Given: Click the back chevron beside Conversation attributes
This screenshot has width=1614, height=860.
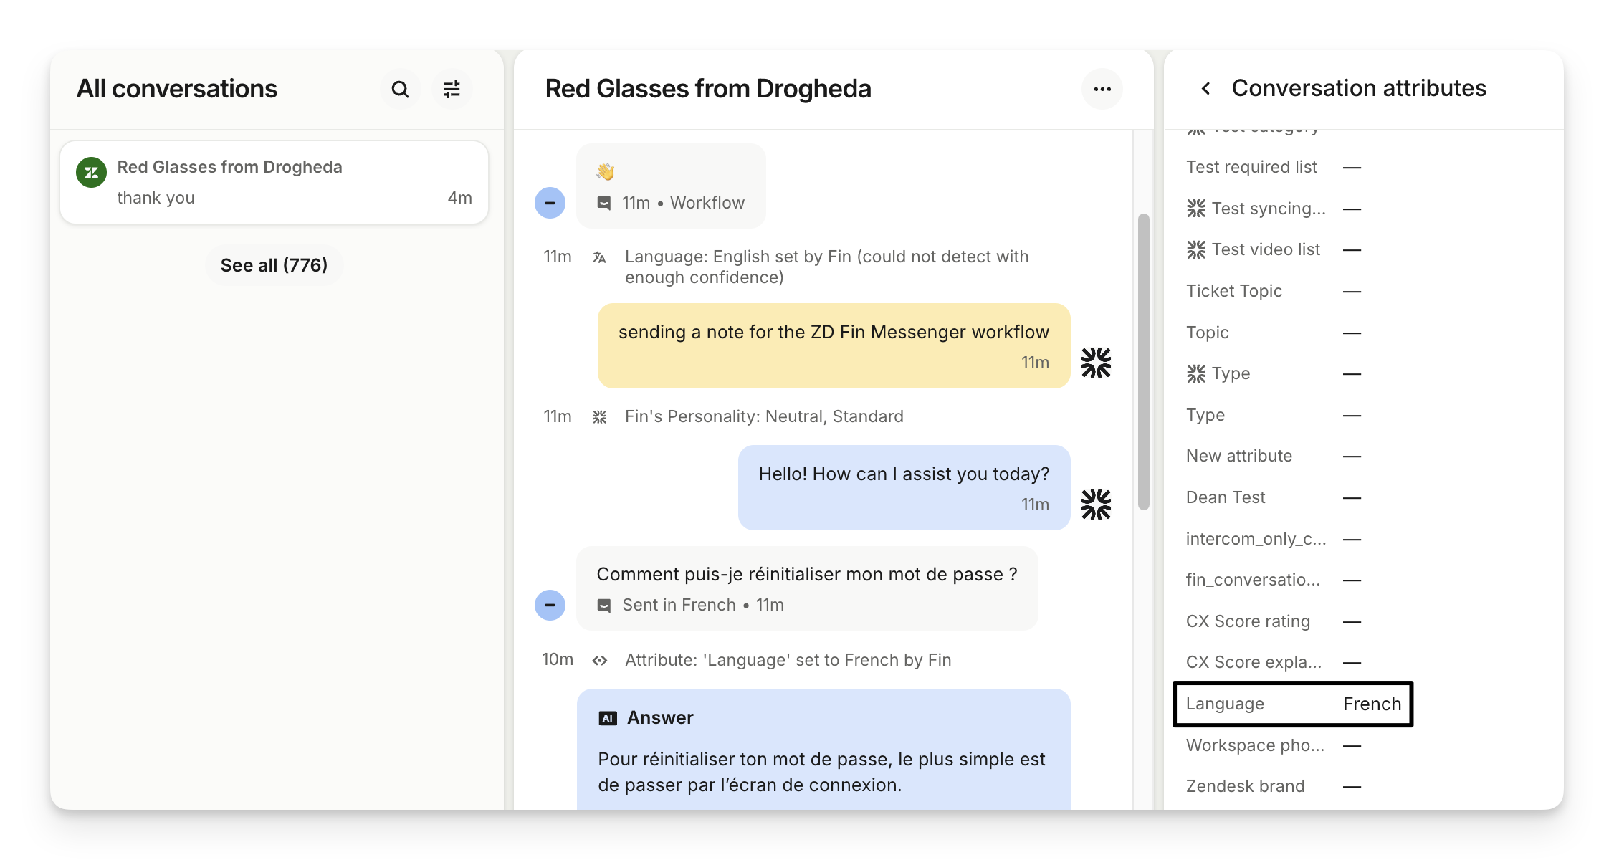Looking at the screenshot, I should (1205, 89).
